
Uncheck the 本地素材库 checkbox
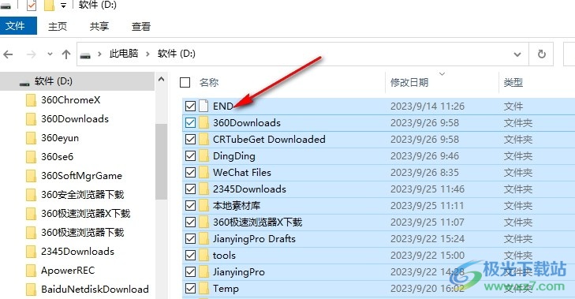pos(190,205)
